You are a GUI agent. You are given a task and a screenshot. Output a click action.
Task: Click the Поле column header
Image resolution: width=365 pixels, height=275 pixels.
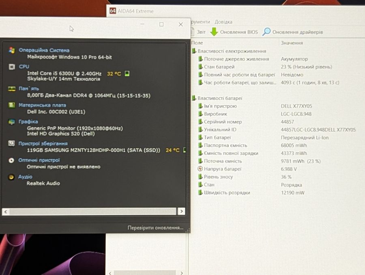click(197, 43)
